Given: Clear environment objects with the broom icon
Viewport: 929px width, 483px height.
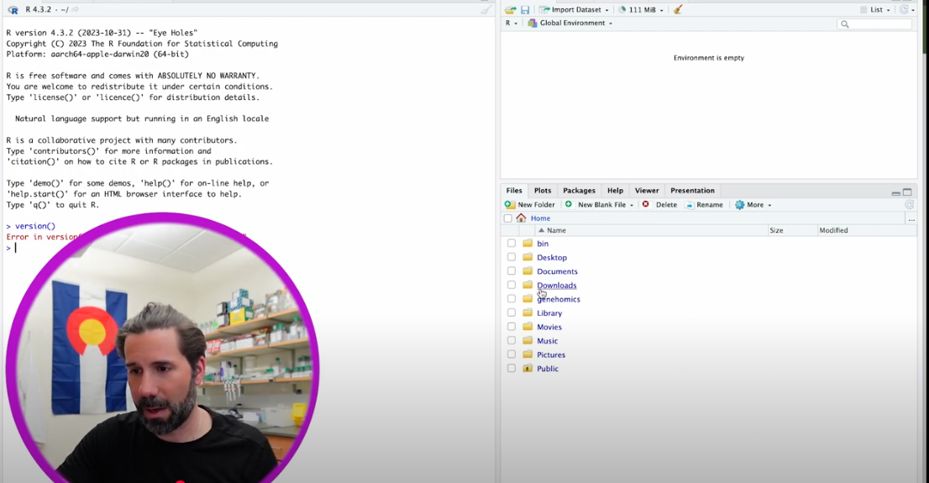Looking at the screenshot, I should pos(678,9).
